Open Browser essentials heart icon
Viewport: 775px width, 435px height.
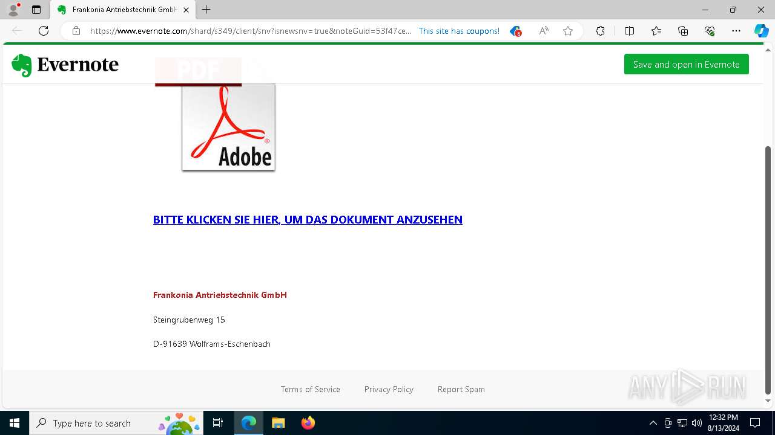[x=710, y=31]
